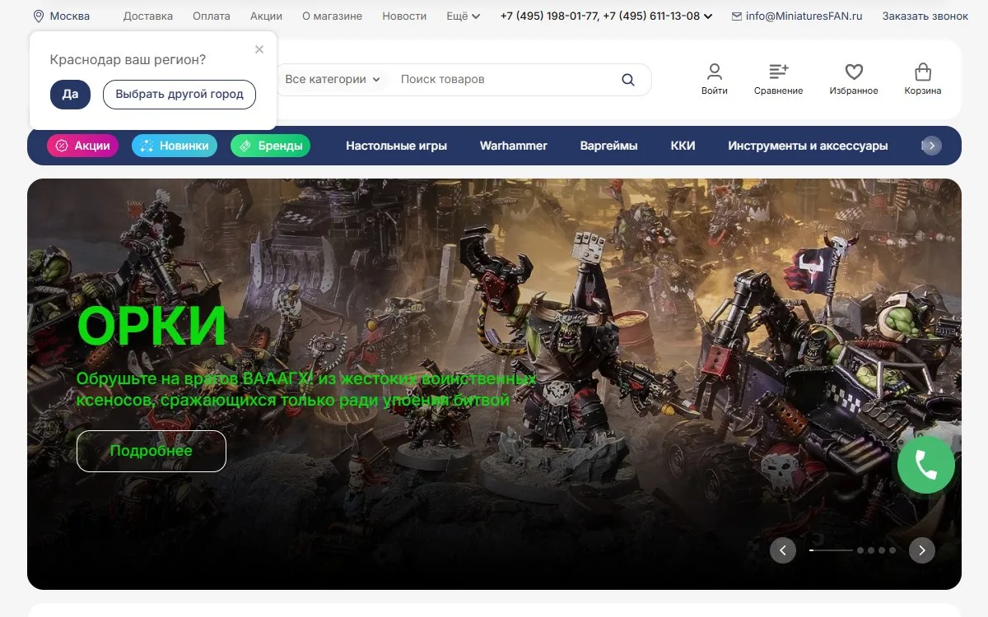Click Заказать звонок link
The image size is (988, 617).
pyautogui.click(x=925, y=16)
